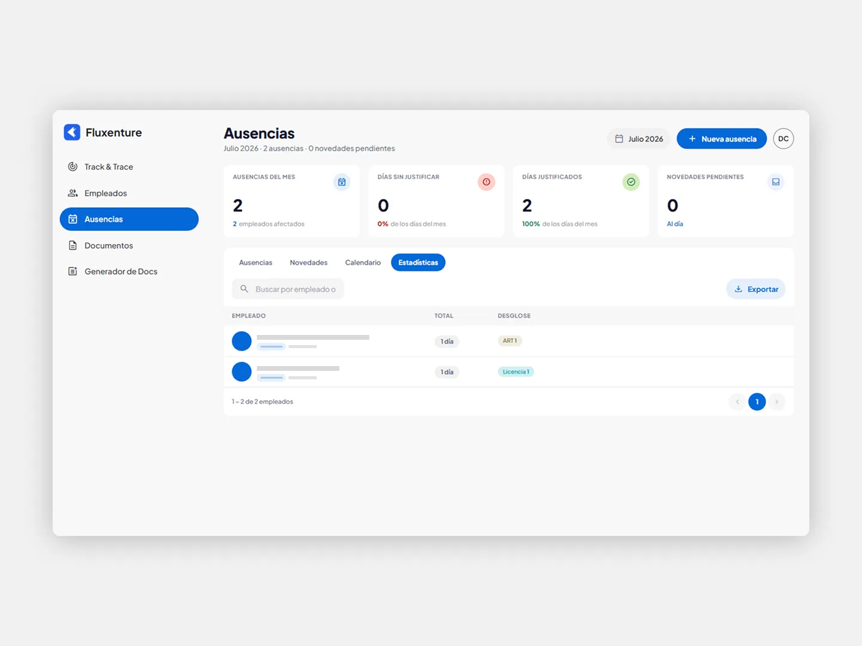The image size is (862, 646).
Task: Click the '2 empleados afectados' text
Action: [269, 224]
